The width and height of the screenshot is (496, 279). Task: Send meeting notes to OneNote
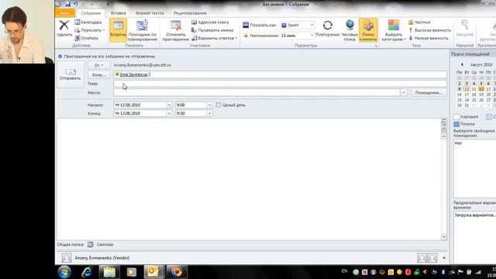[86, 38]
